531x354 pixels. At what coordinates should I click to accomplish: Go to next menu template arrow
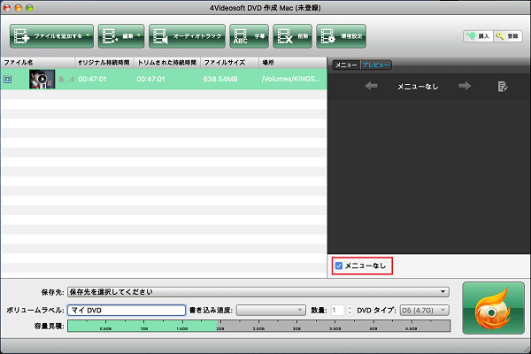[465, 86]
